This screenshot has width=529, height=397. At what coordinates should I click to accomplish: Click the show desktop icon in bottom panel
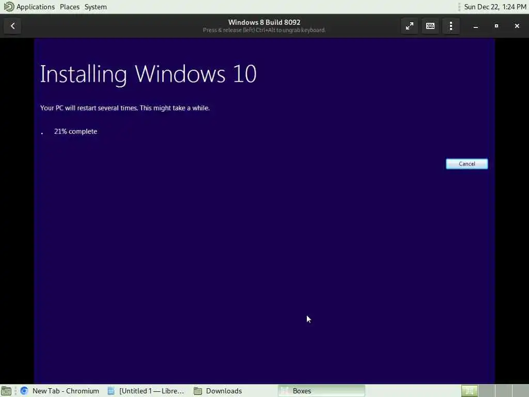tap(6, 391)
